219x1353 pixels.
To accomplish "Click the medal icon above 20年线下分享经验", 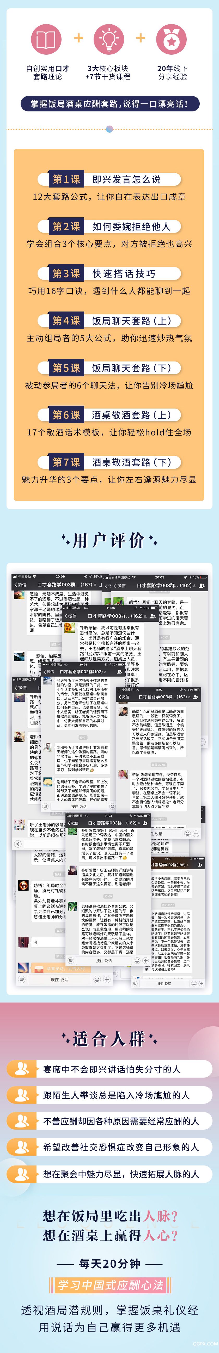I will [x=172, y=39].
